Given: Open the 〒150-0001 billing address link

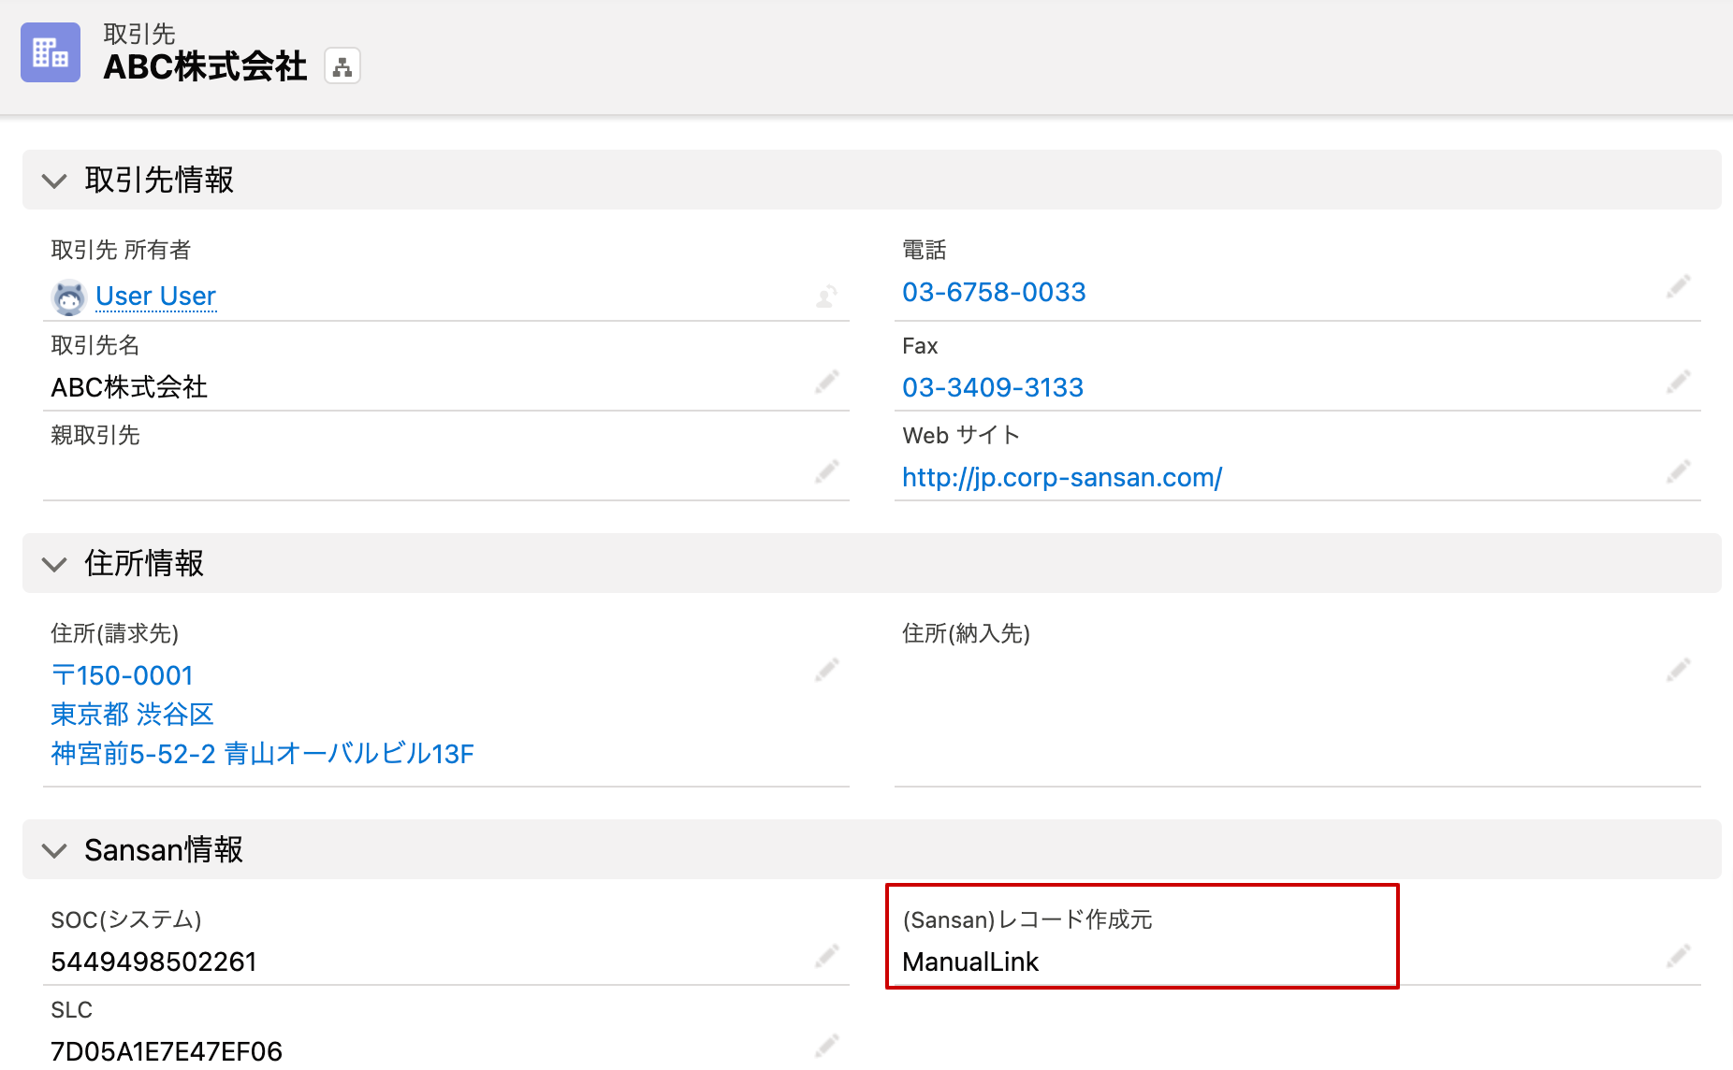Looking at the screenshot, I should click(123, 675).
